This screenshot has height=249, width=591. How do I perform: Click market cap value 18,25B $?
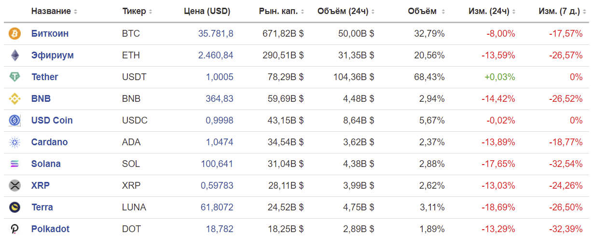tap(286, 229)
